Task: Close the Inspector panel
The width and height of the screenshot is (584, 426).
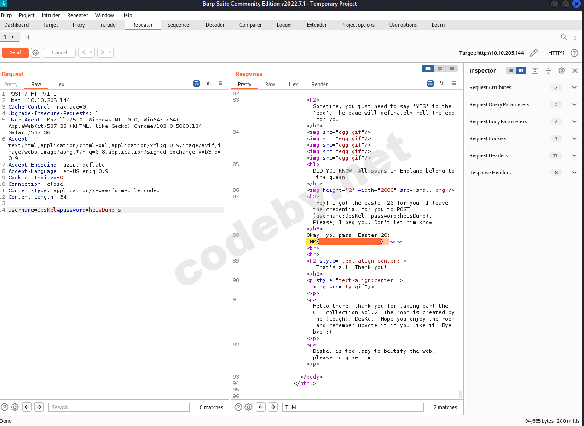Action: (x=575, y=70)
